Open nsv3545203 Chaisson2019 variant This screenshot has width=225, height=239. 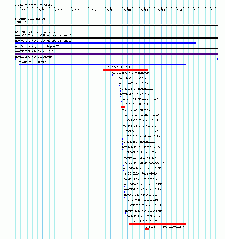coord(143,185)
